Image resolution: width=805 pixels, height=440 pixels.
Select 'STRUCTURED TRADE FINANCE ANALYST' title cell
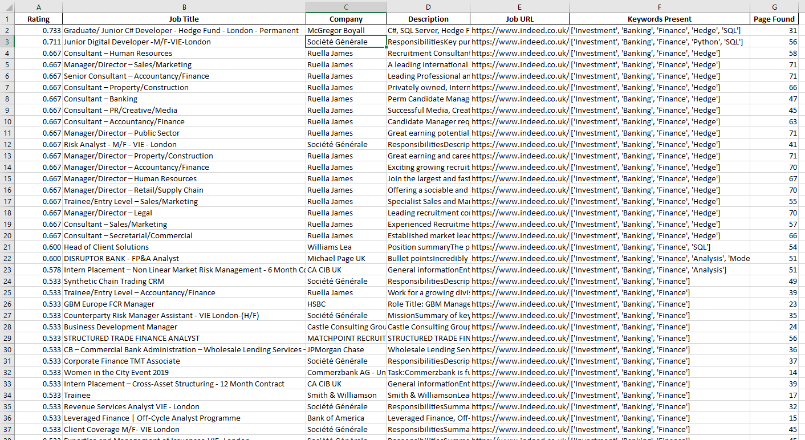pos(184,338)
